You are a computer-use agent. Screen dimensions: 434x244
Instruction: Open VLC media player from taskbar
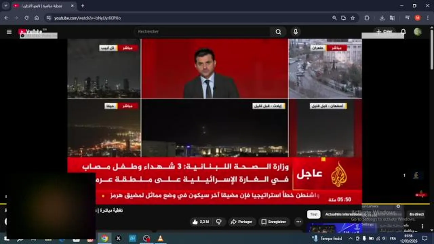pos(160,238)
